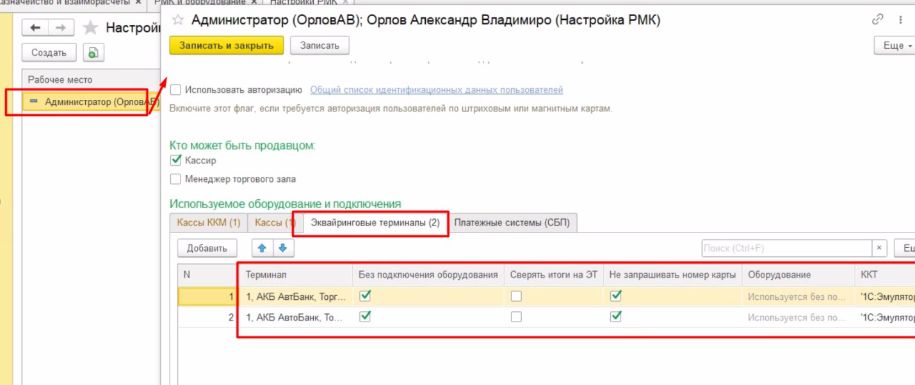Click the forward navigation arrow
Screen dimensions: 915x385
(61, 28)
